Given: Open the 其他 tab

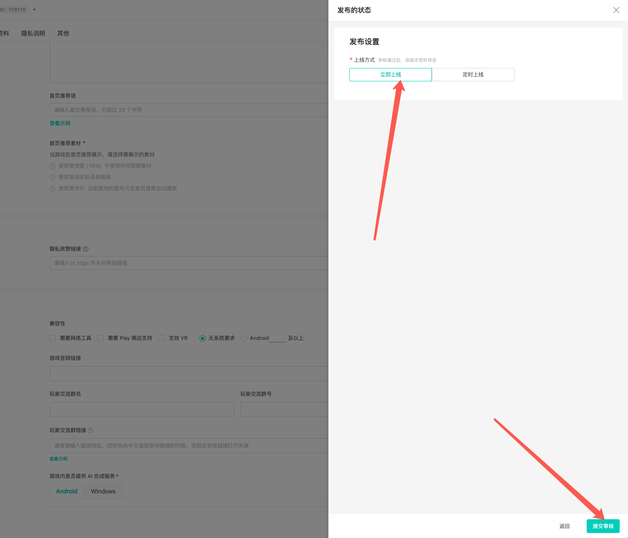Looking at the screenshot, I should tap(63, 33).
